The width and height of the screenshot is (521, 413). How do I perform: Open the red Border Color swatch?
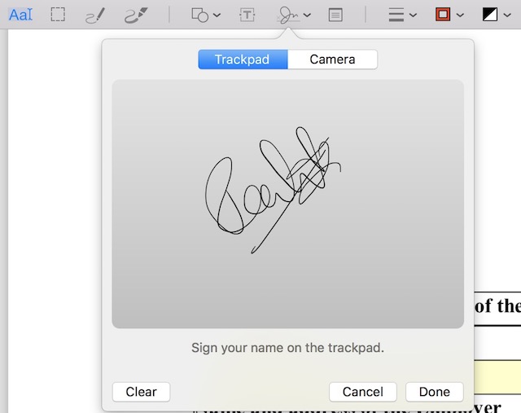pos(444,15)
